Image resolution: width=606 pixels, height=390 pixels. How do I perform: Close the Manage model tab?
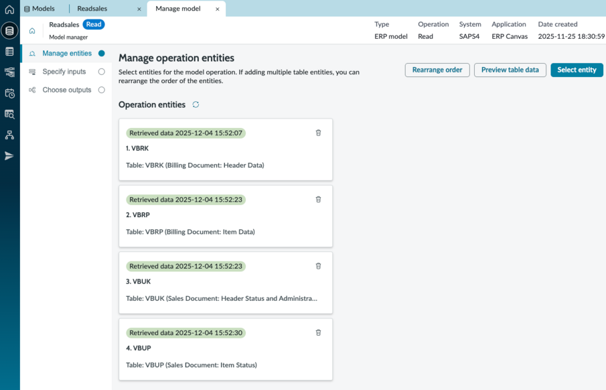(218, 9)
